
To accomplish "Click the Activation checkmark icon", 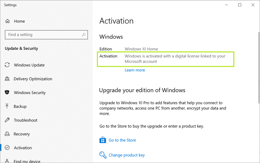I will point(7,148).
